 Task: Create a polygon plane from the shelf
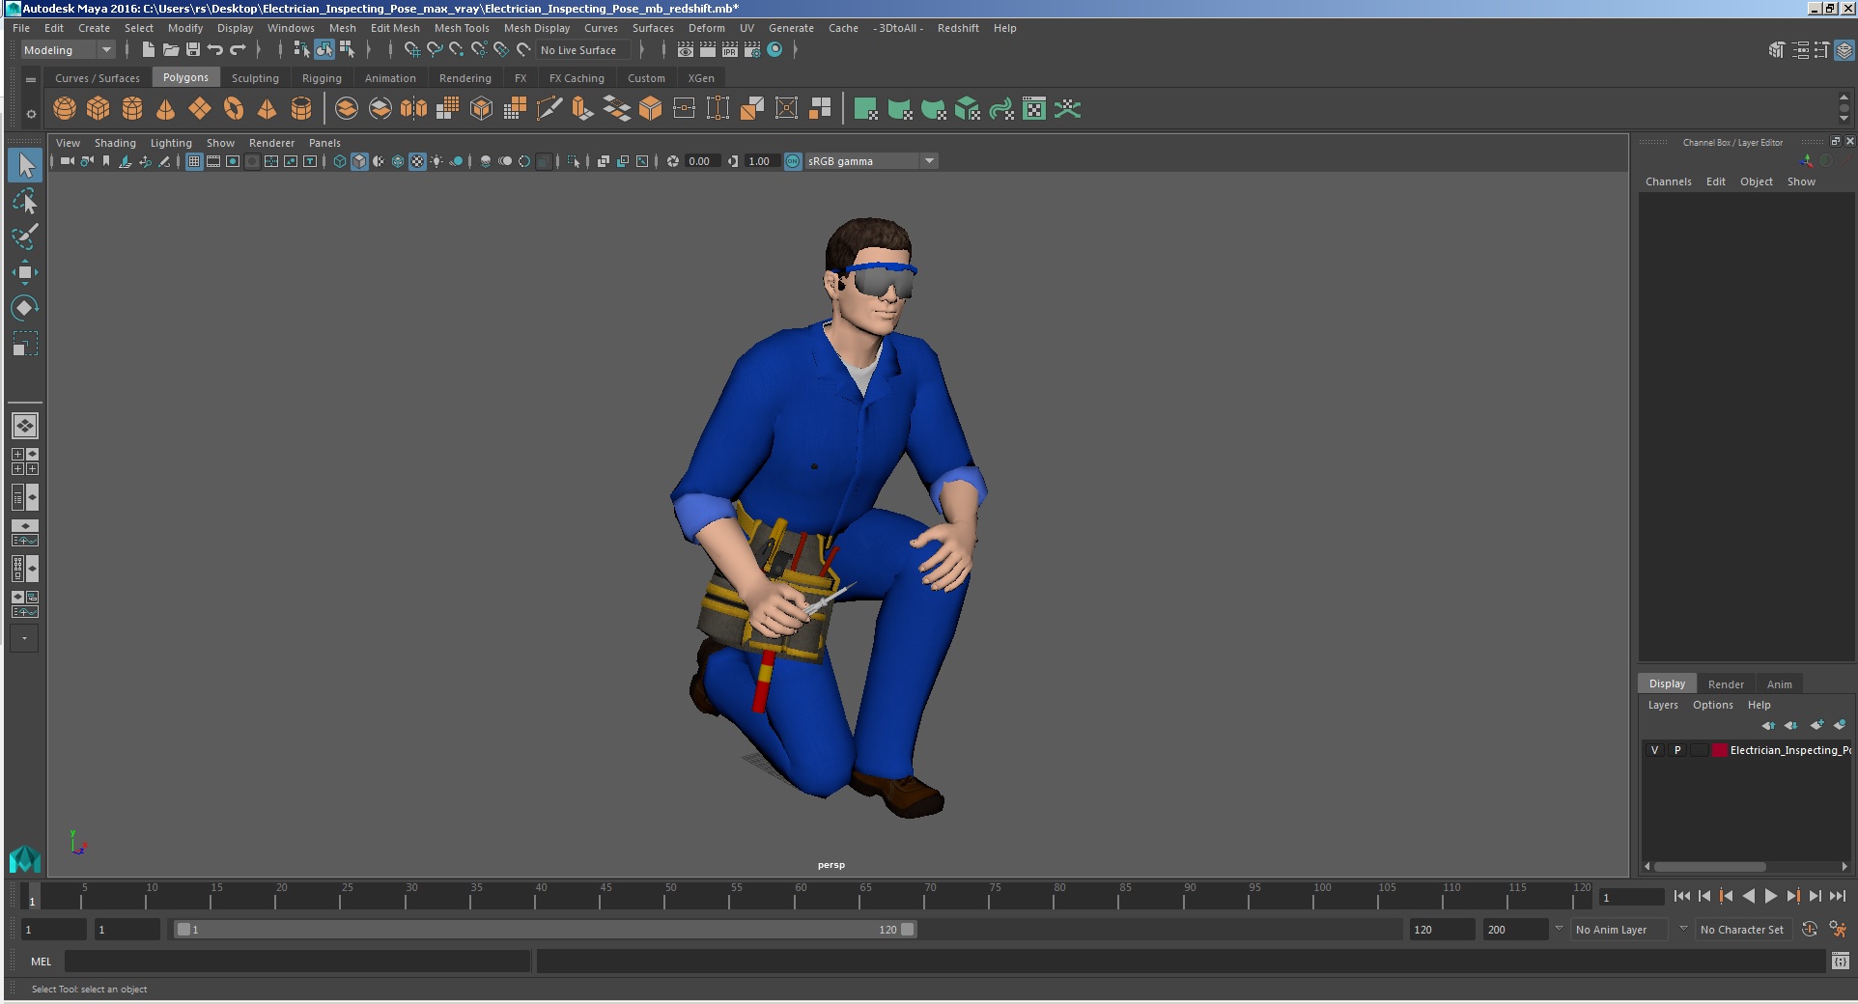[x=200, y=109]
